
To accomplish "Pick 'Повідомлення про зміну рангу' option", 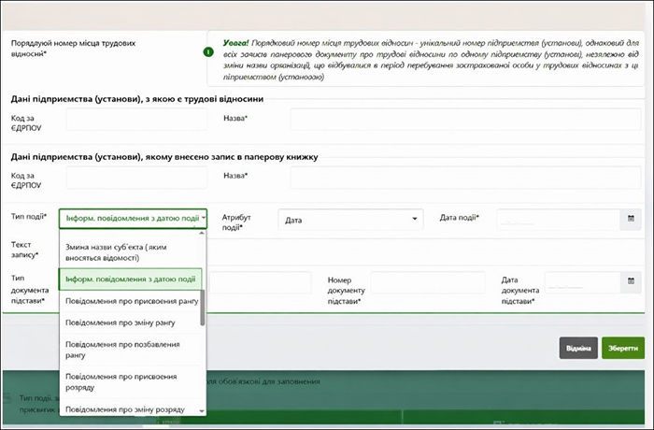I will tap(131, 322).
